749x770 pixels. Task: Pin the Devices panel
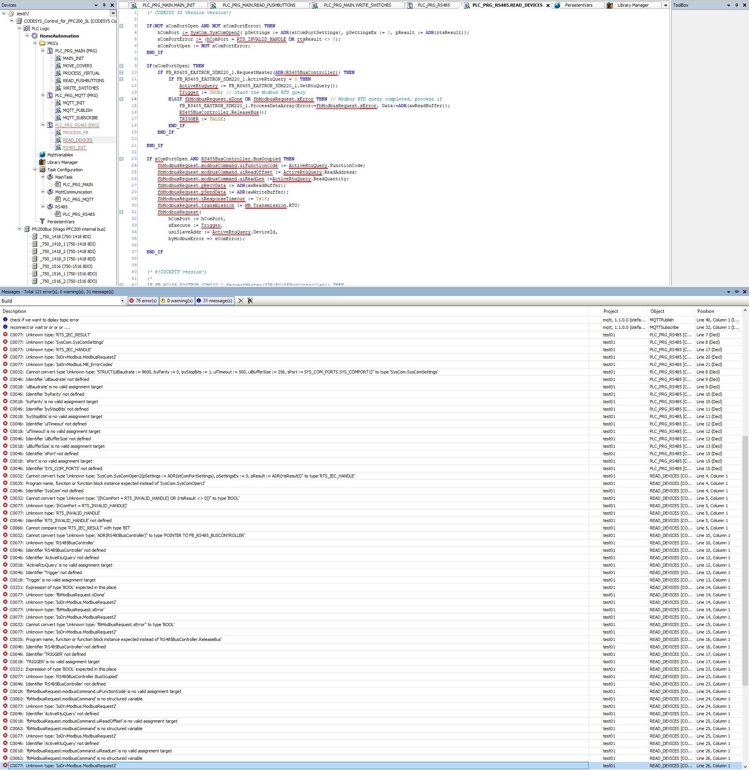(105, 5)
